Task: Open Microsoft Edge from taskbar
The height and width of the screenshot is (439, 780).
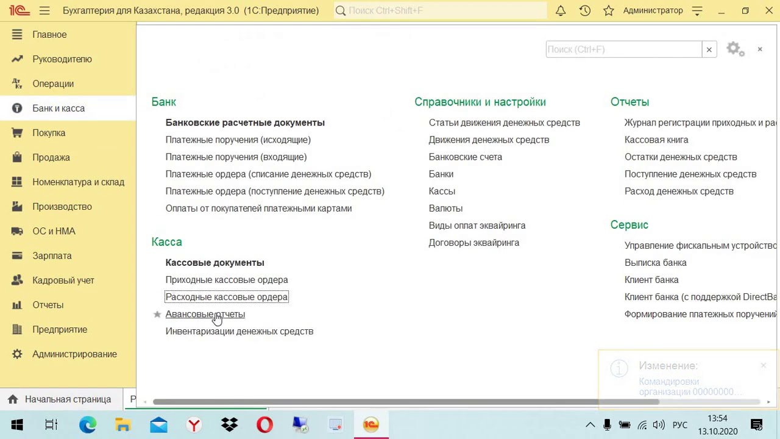Action: pyautogui.click(x=87, y=425)
